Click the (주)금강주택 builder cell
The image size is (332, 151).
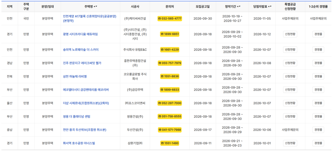(x=135, y=90)
